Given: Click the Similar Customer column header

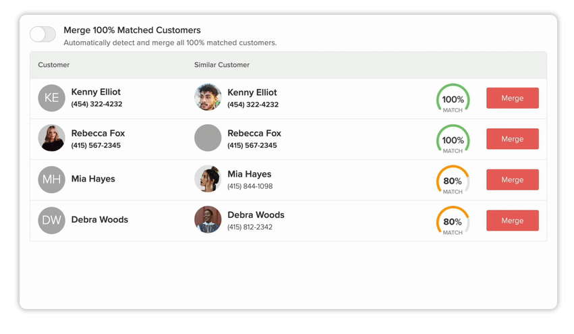Looking at the screenshot, I should pyautogui.click(x=222, y=65).
